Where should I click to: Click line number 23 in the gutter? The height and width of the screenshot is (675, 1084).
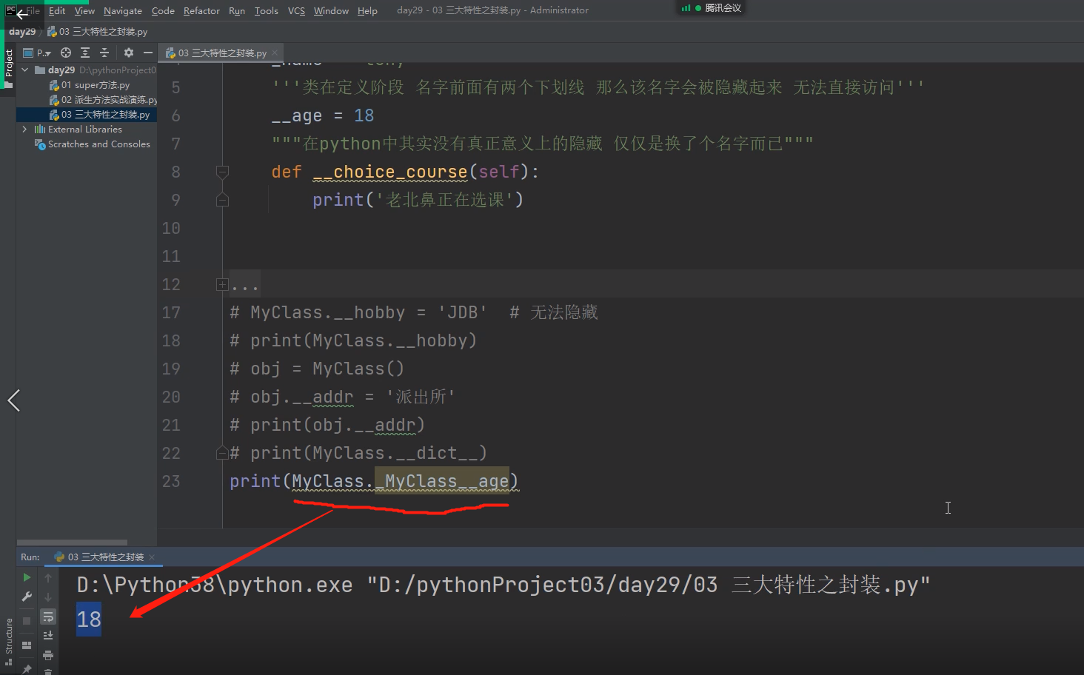[171, 482]
